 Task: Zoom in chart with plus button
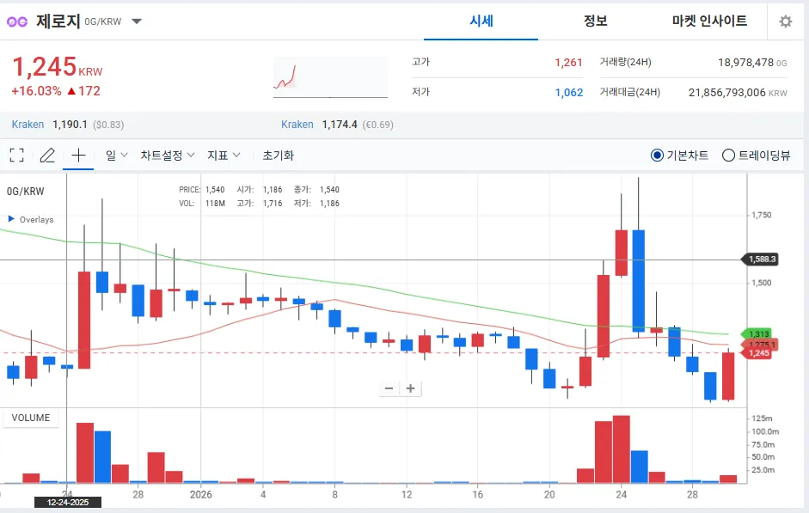click(411, 388)
